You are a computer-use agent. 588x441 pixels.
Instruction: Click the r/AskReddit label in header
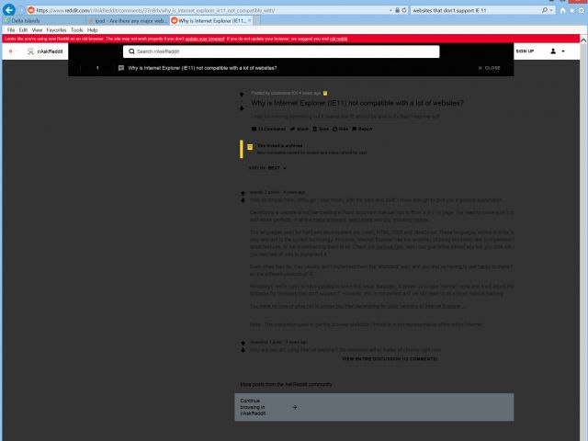(x=50, y=51)
